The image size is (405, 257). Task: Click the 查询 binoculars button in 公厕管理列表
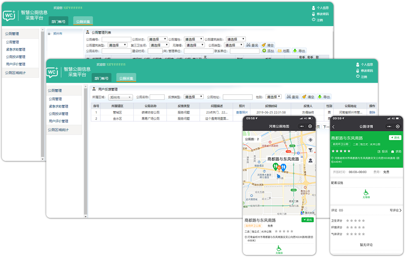tap(252, 45)
